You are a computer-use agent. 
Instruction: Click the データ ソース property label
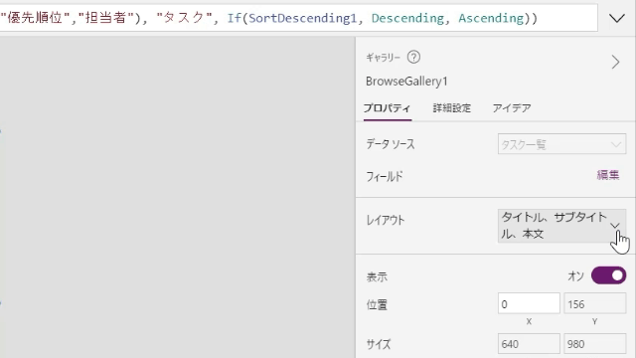pos(391,144)
